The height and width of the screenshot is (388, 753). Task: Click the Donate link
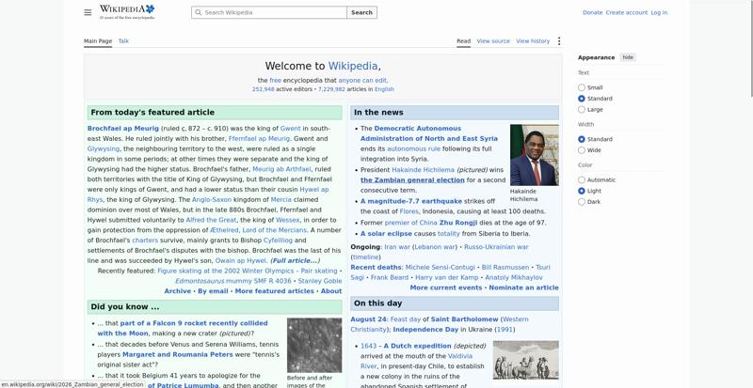pyautogui.click(x=593, y=12)
